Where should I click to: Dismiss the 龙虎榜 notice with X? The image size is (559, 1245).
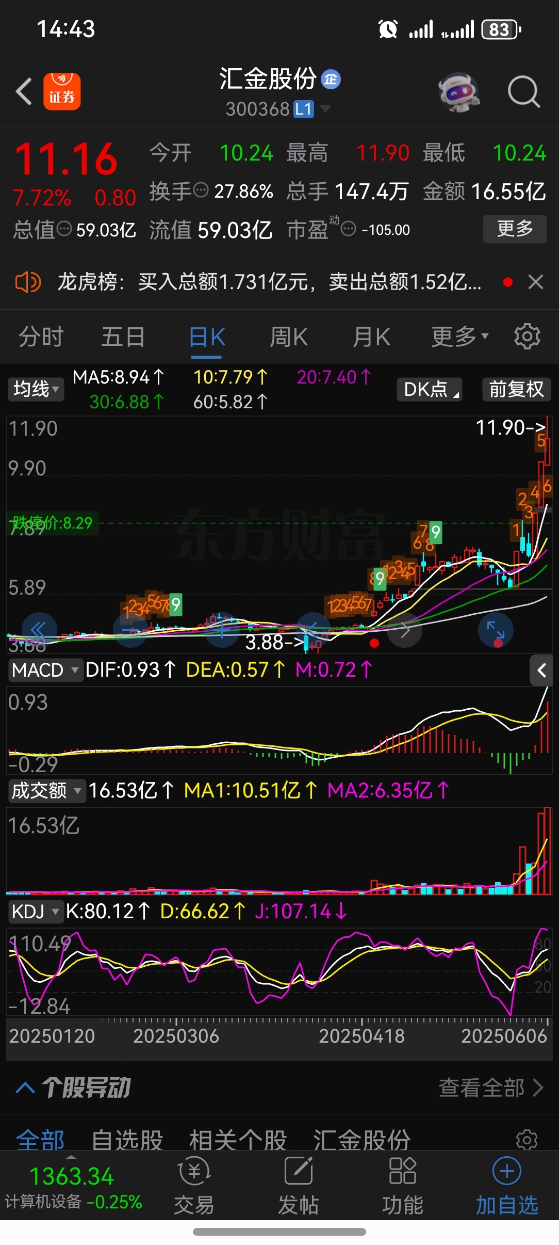(536, 282)
